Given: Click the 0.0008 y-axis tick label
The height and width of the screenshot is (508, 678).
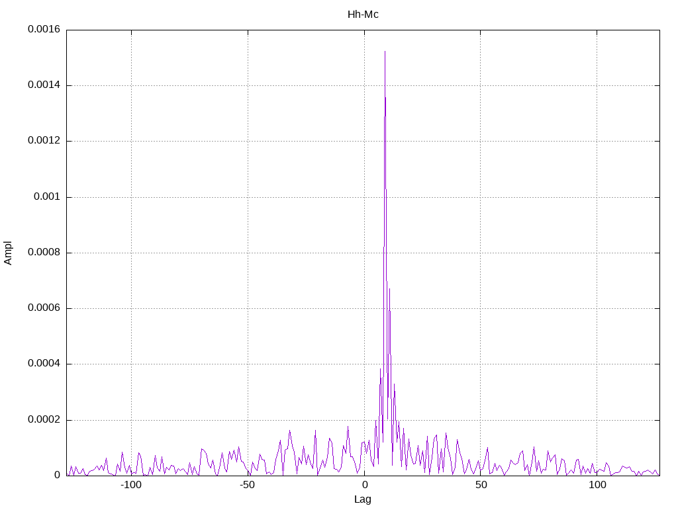Looking at the screenshot, I should point(44,252).
